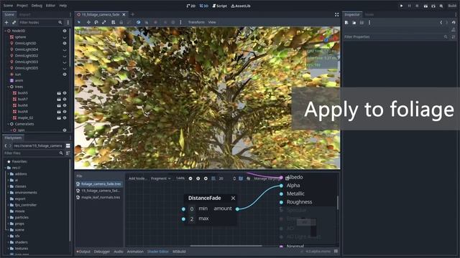
Task: Toggle grid snapping in shader graph
Action: (x=213, y=178)
